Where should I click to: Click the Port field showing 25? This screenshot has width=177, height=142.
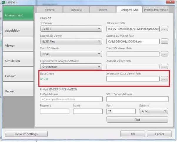coord(121,111)
